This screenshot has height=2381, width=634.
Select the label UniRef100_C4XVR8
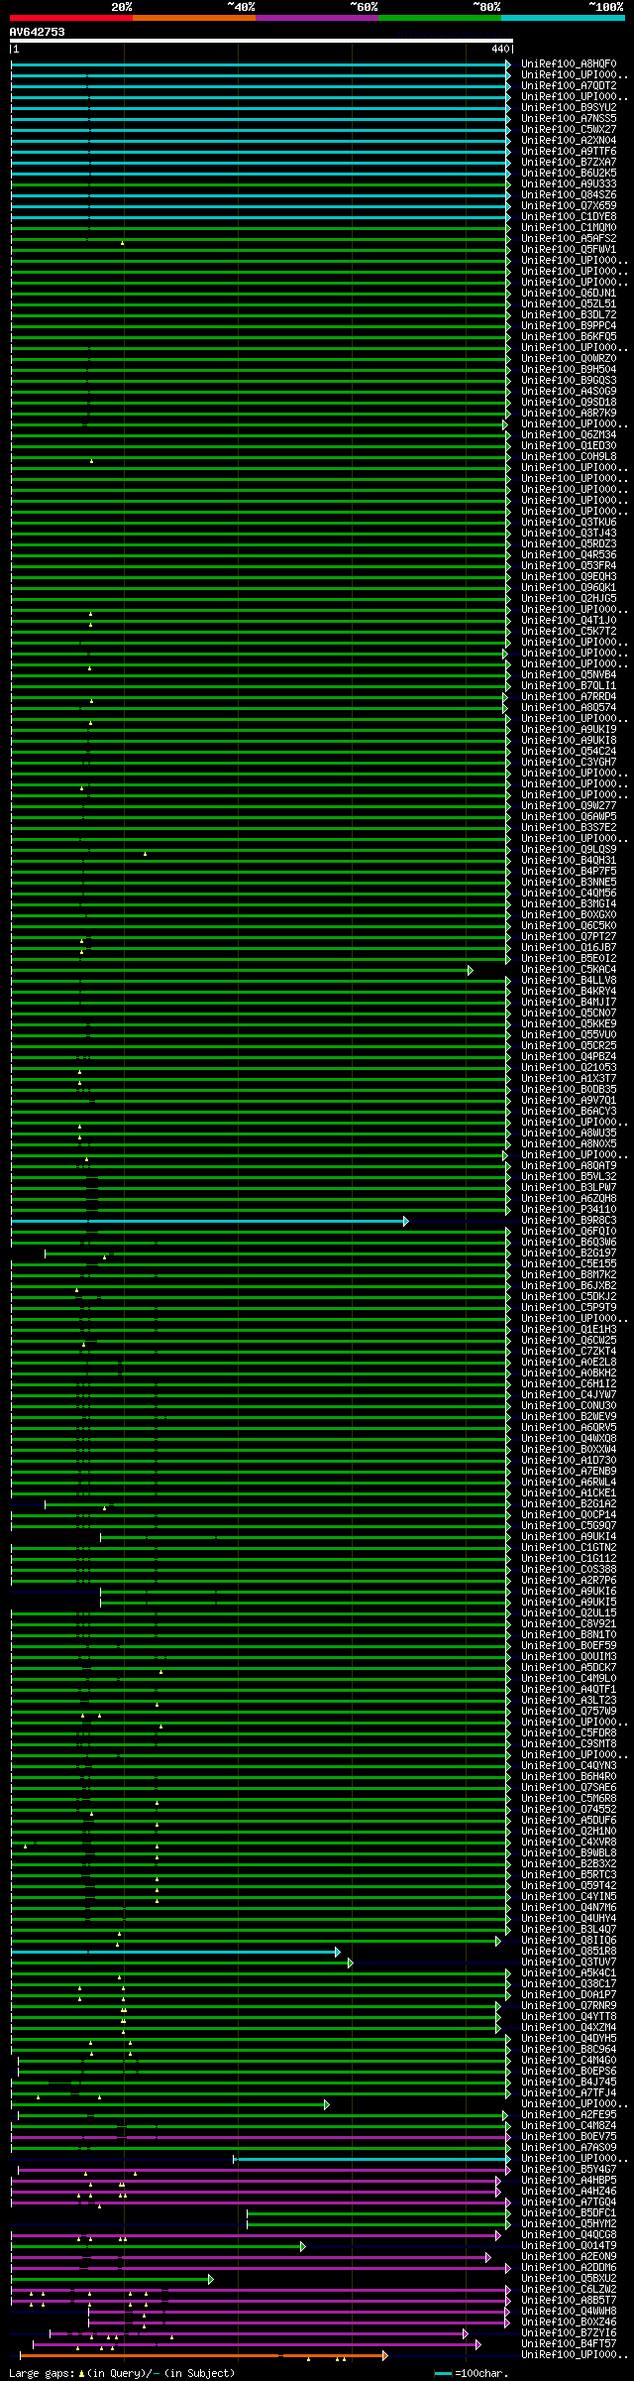point(569,1842)
